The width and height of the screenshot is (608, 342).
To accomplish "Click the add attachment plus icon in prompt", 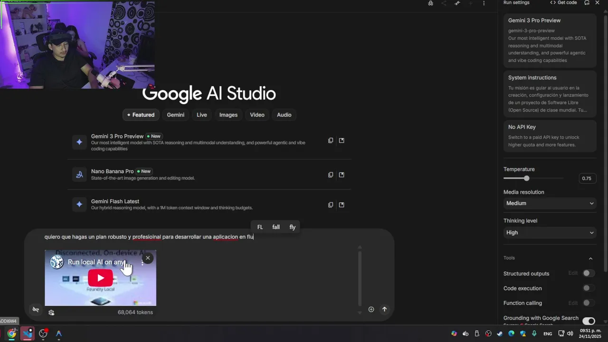I will 371,309.
